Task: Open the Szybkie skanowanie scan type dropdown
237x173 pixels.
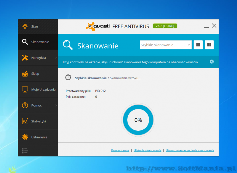Action: pos(166,45)
